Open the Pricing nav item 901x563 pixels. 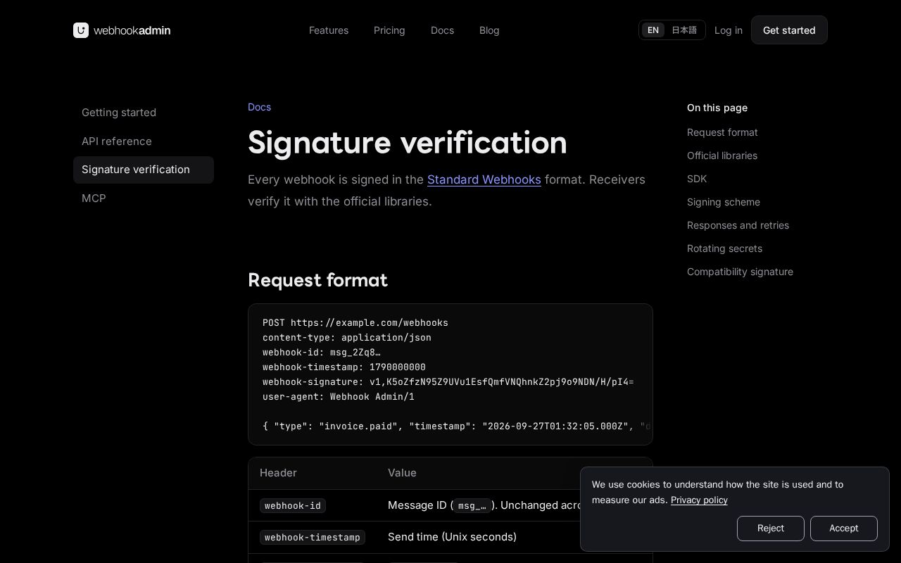389,30
